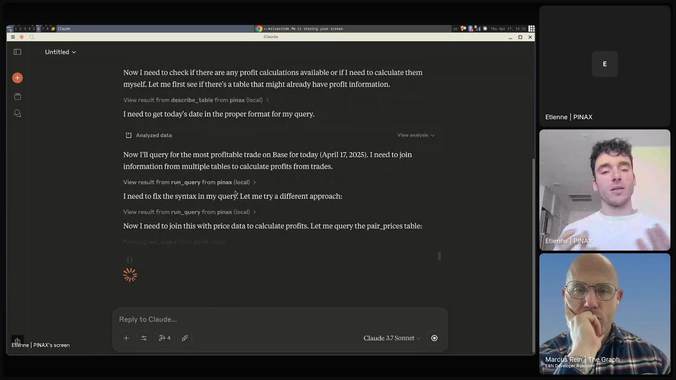Click the search magnifier in the title bar
The height and width of the screenshot is (380, 676).
[x=32, y=37]
